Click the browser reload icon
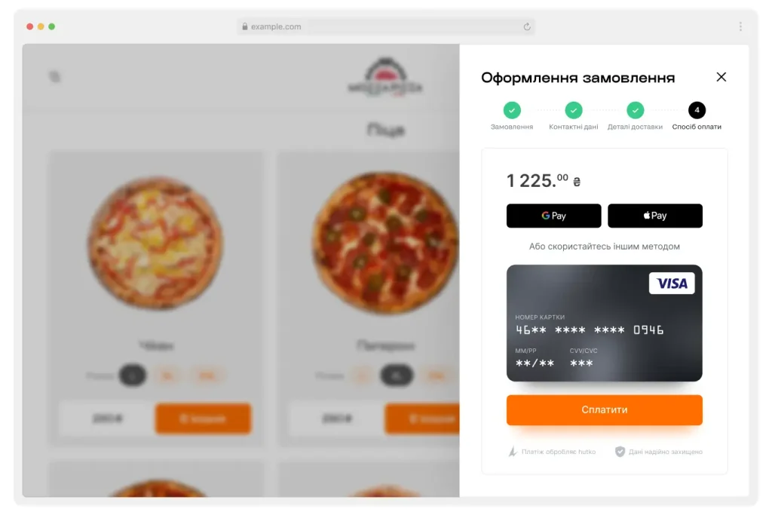 (x=527, y=26)
